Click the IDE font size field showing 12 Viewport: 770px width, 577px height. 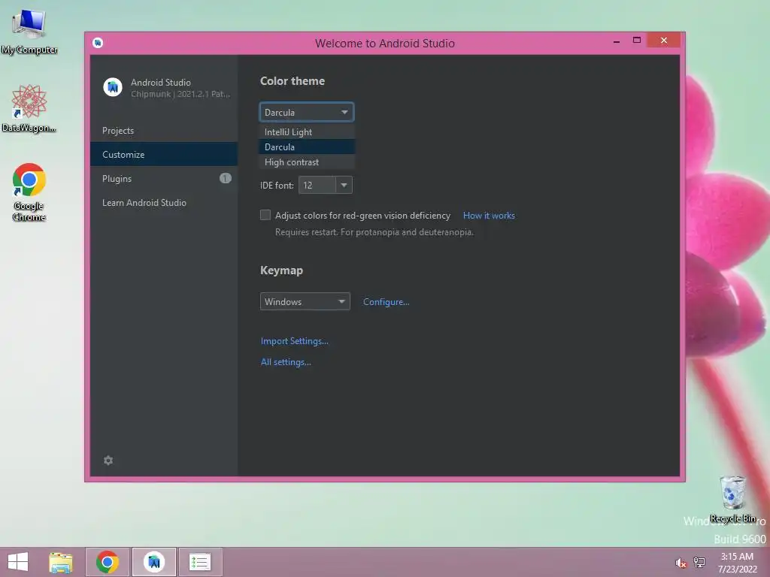click(317, 185)
